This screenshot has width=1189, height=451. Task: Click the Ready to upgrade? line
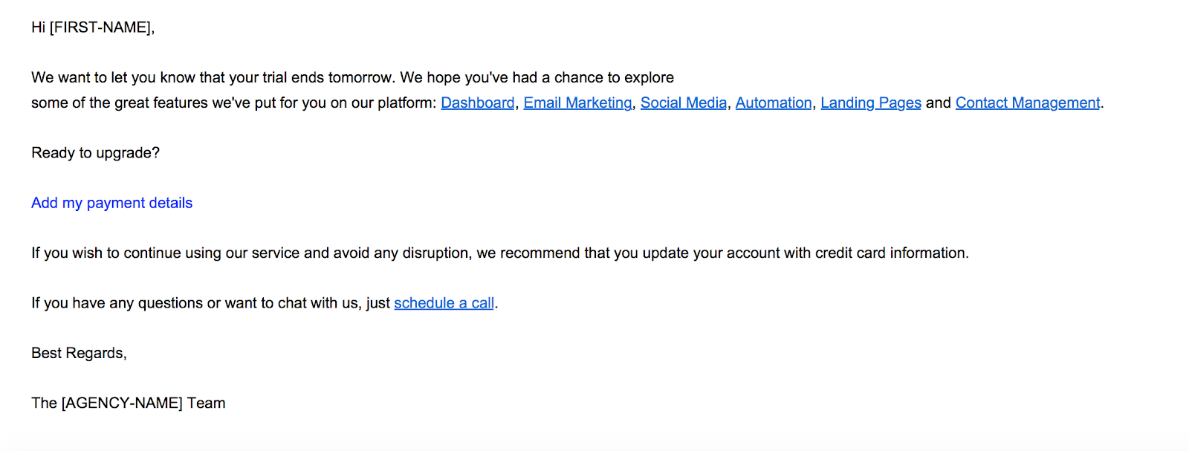[95, 153]
